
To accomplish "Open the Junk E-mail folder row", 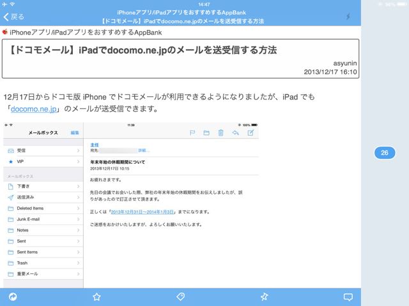I will click(x=43, y=219).
